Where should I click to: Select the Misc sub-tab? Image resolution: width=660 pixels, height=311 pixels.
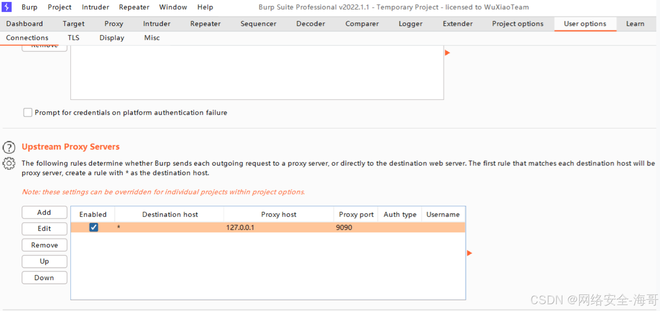tap(152, 38)
